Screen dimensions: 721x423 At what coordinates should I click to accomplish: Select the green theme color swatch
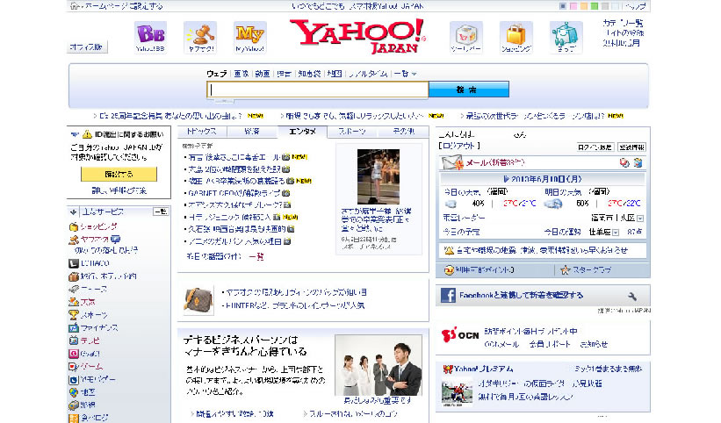coord(594,6)
